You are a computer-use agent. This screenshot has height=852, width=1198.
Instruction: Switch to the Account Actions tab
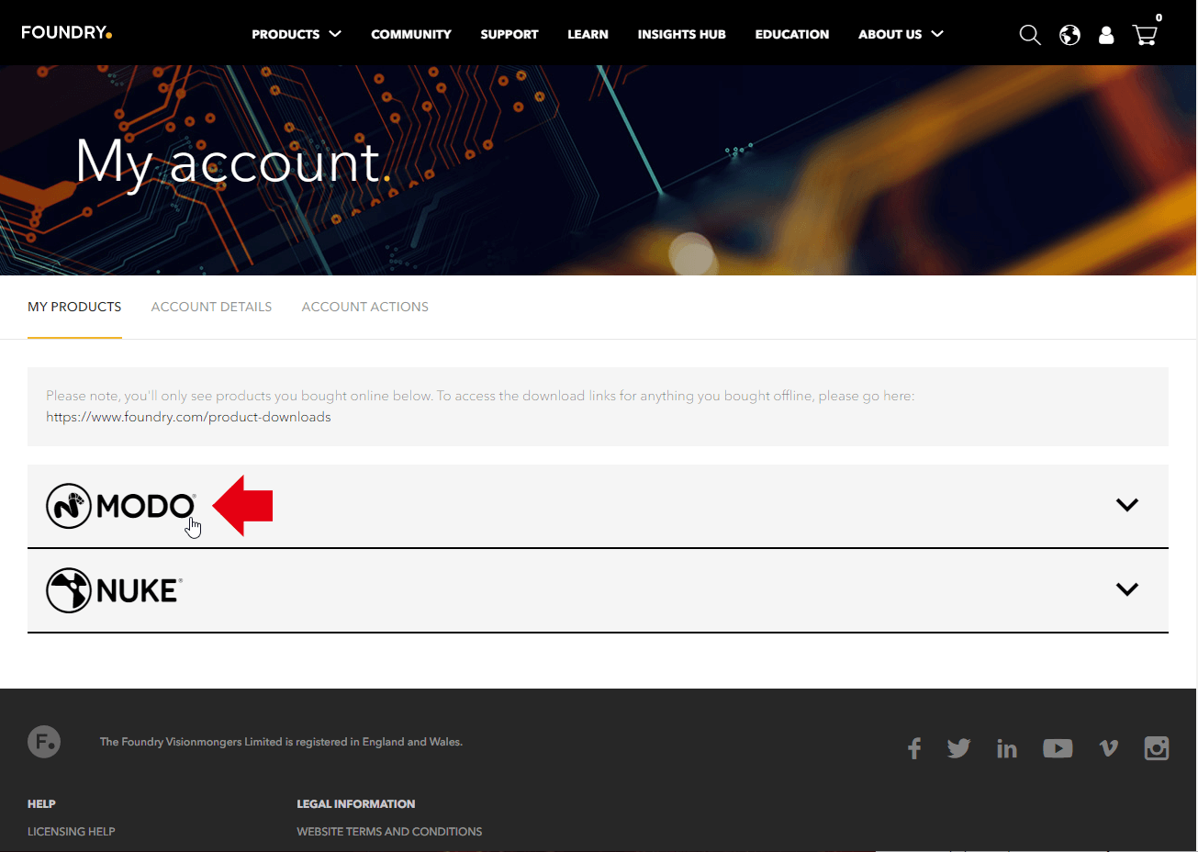tap(365, 307)
